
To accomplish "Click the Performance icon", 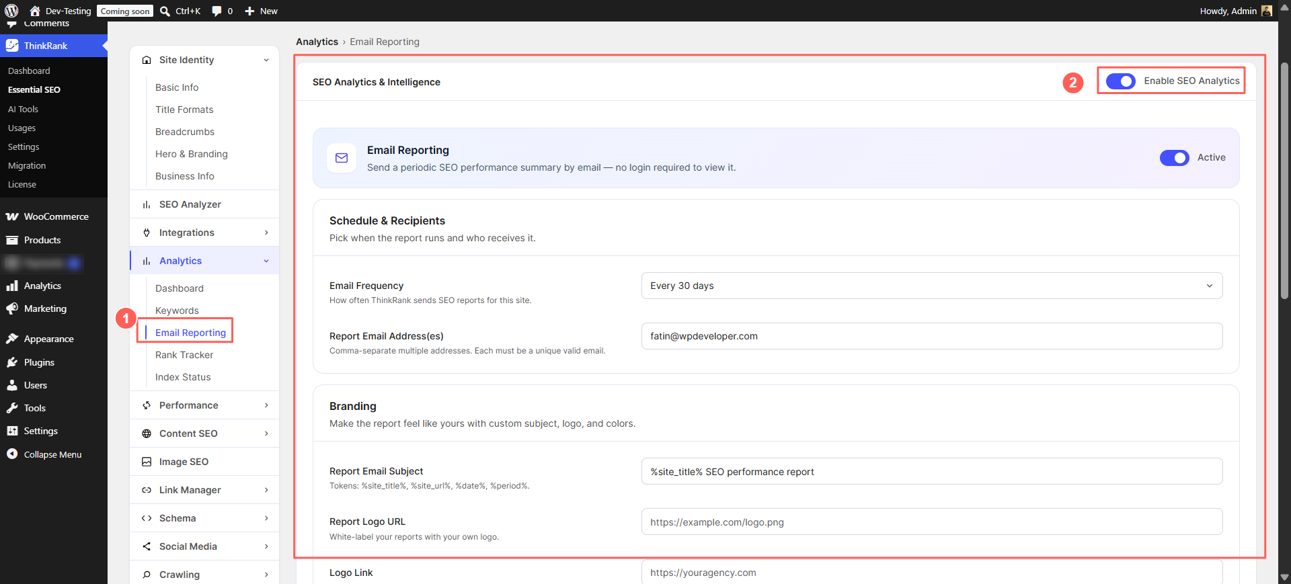I will (x=147, y=405).
